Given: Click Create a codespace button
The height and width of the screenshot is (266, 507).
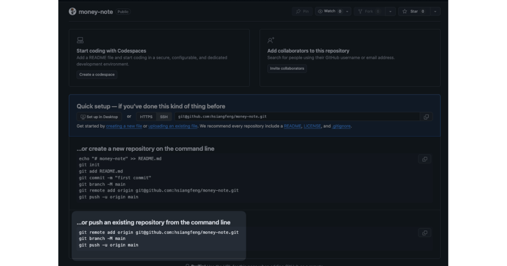Looking at the screenshot, I should [97, 75].
